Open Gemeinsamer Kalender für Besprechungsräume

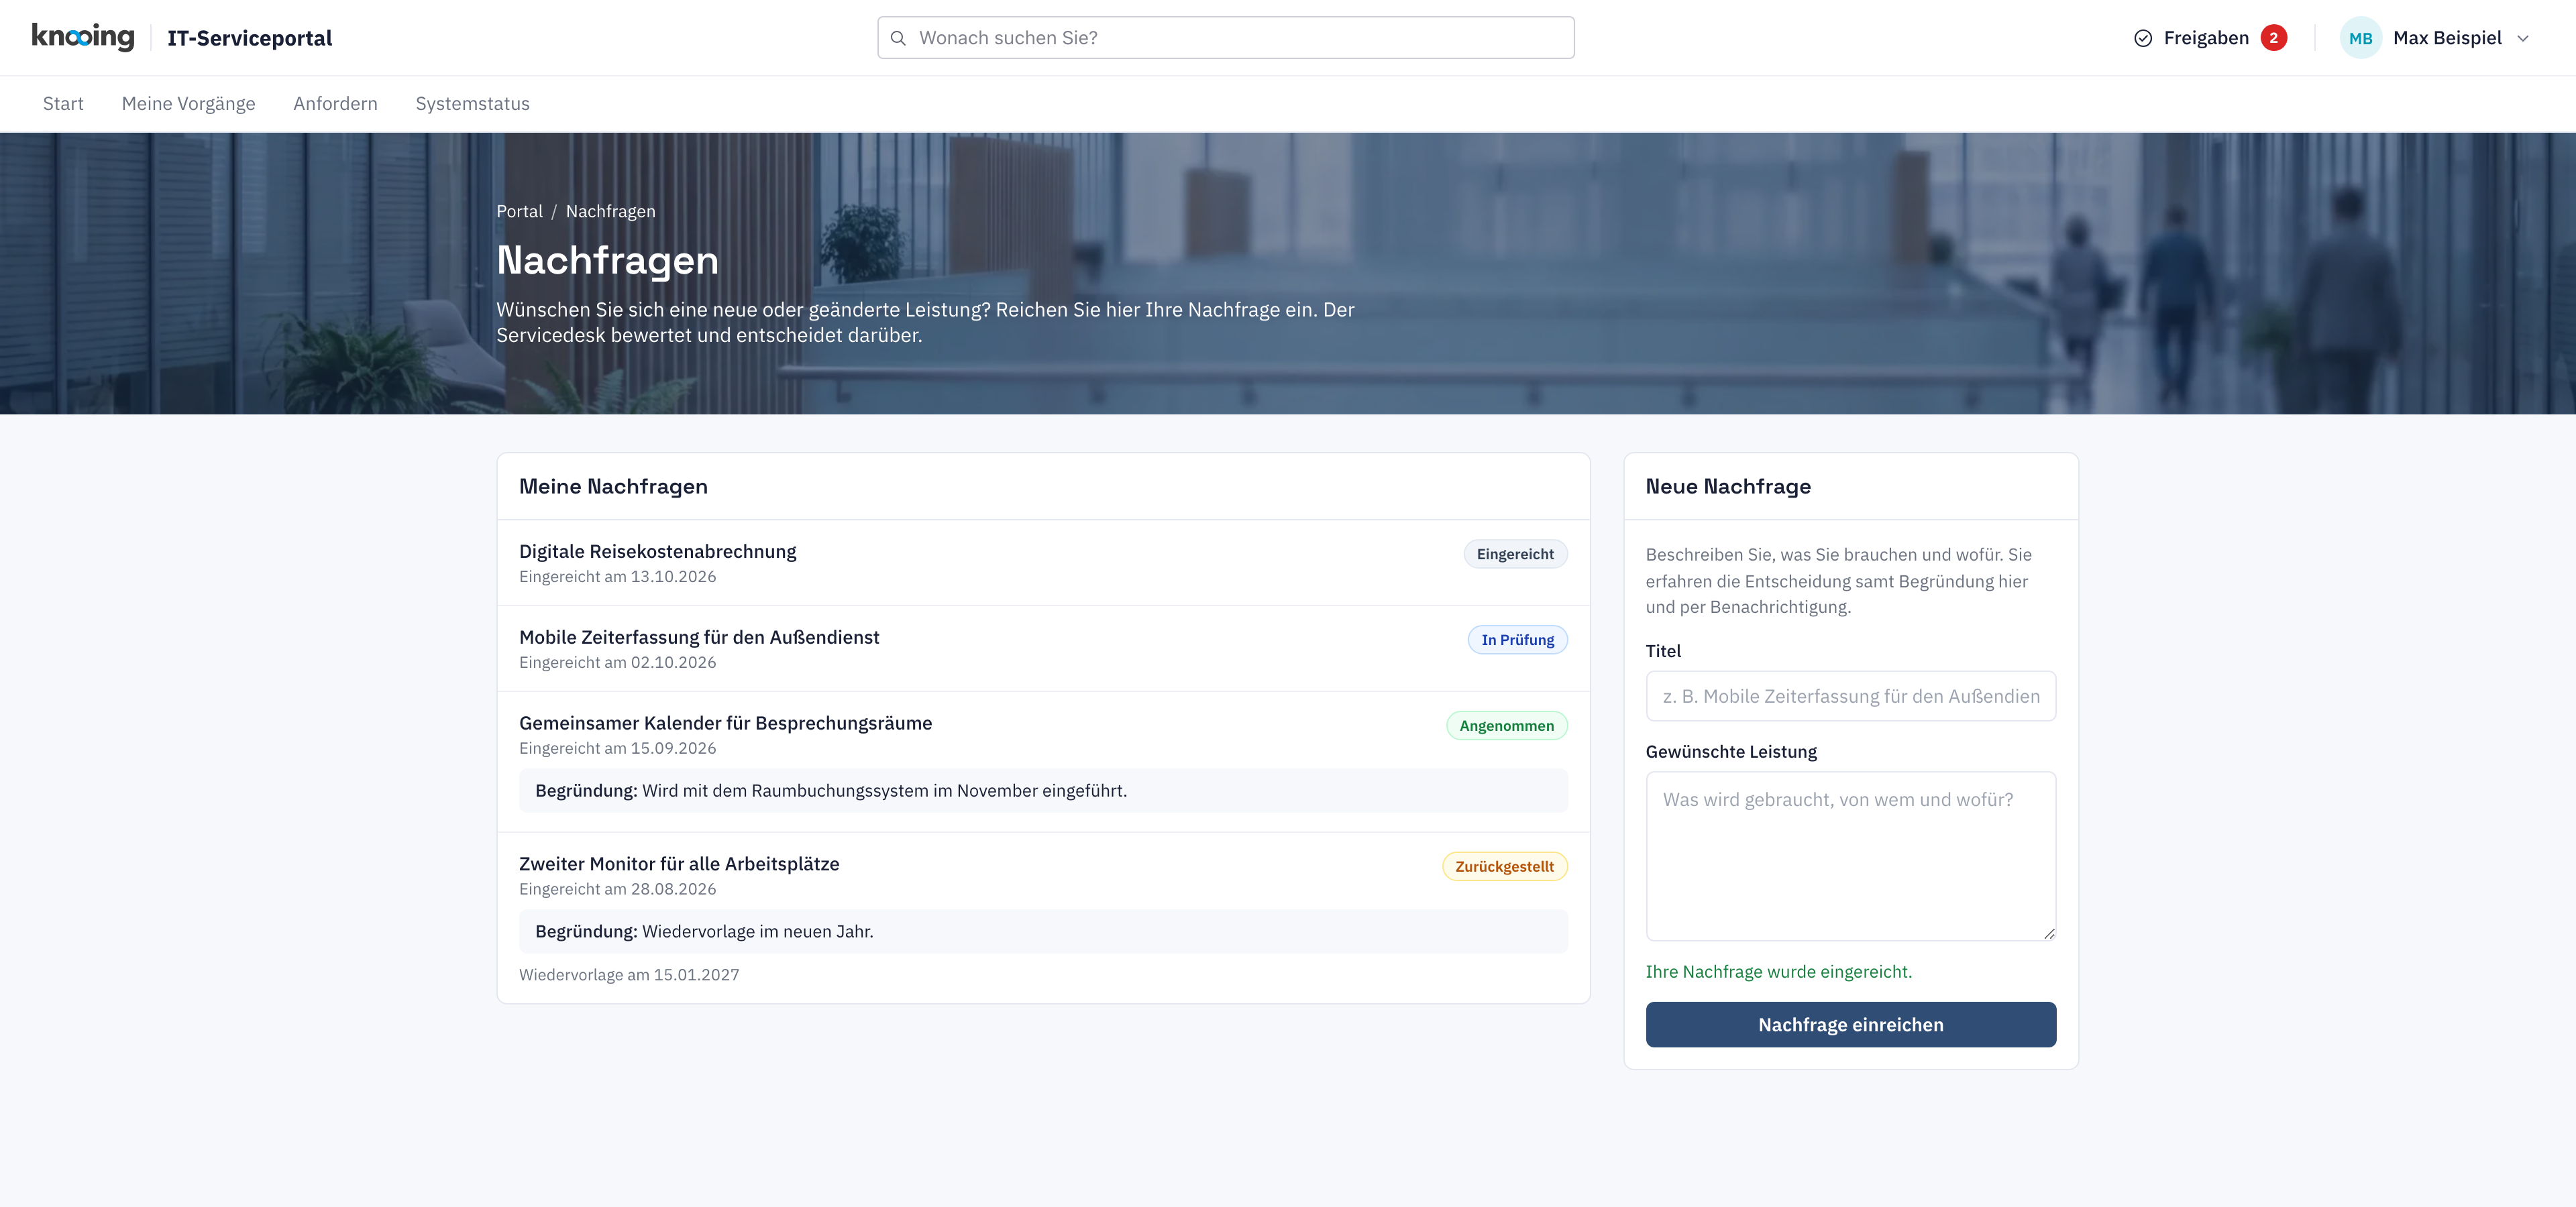[x=726, y=724]
